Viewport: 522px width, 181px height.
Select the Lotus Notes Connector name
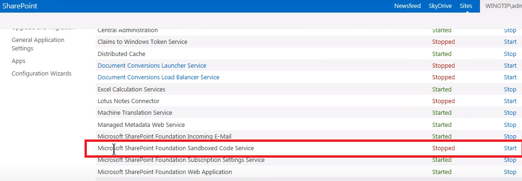pyautogui.click(x=128, y=101)
